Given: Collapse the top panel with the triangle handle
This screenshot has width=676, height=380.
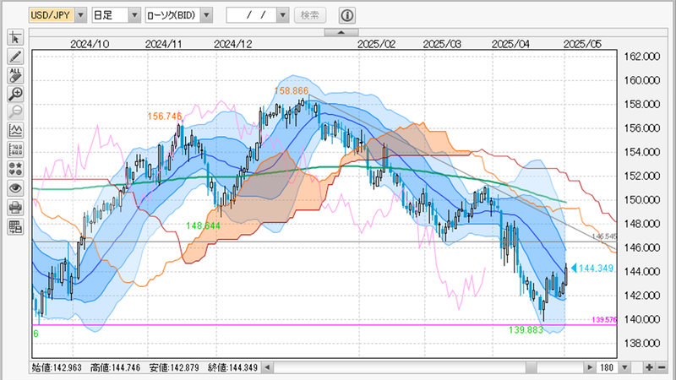Looking at the screenshot, I should (341, 32).
